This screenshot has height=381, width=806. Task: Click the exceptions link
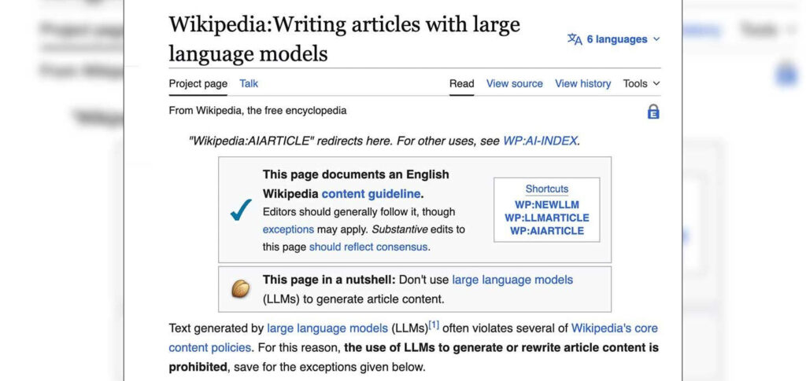coord(288,229)
